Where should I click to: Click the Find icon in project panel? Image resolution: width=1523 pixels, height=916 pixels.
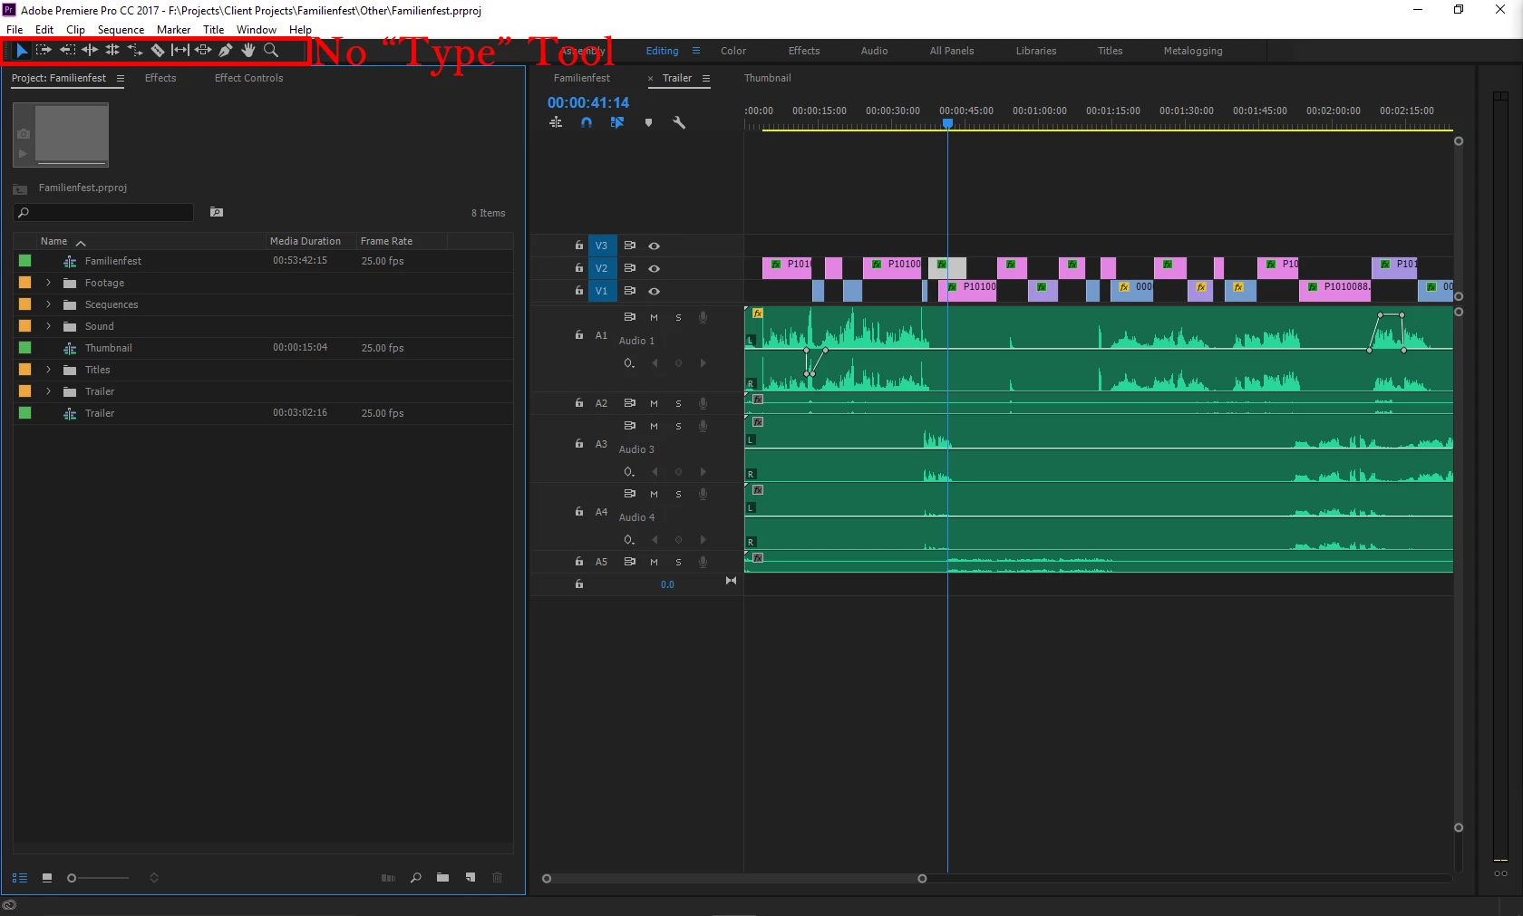point(416,878)
